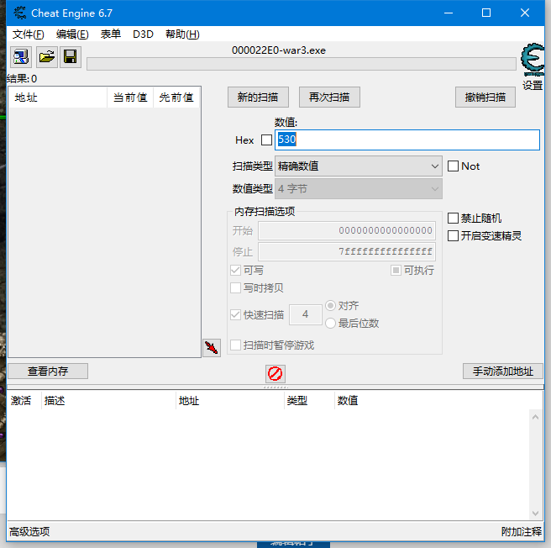Click 附加注释 at the bottom right
This screenshot has height=548, width=551.
pyautogui.click(x=522, y=531)
